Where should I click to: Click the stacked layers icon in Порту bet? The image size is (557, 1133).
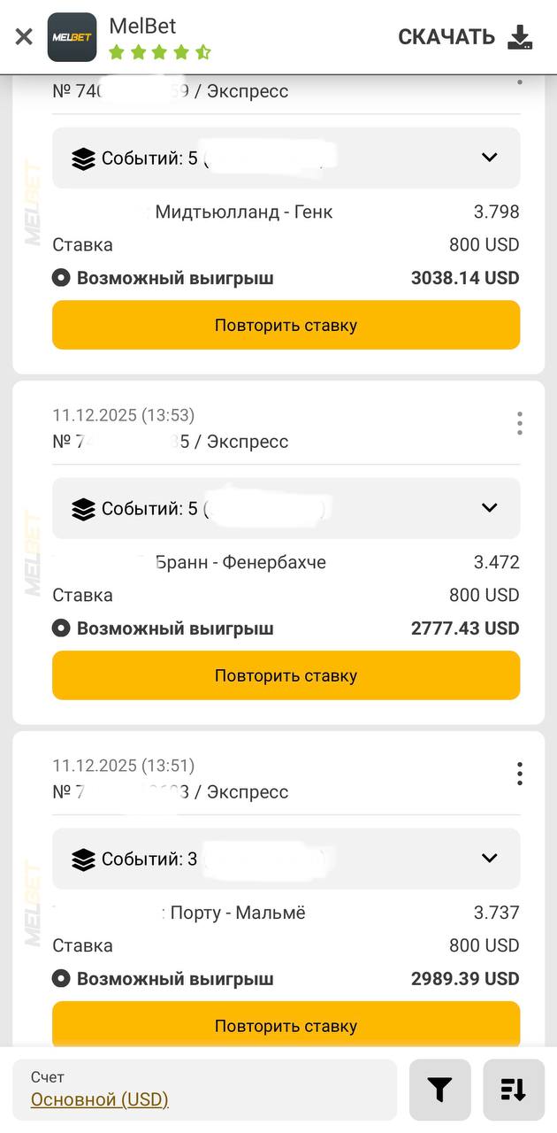(x=83, y=859)
